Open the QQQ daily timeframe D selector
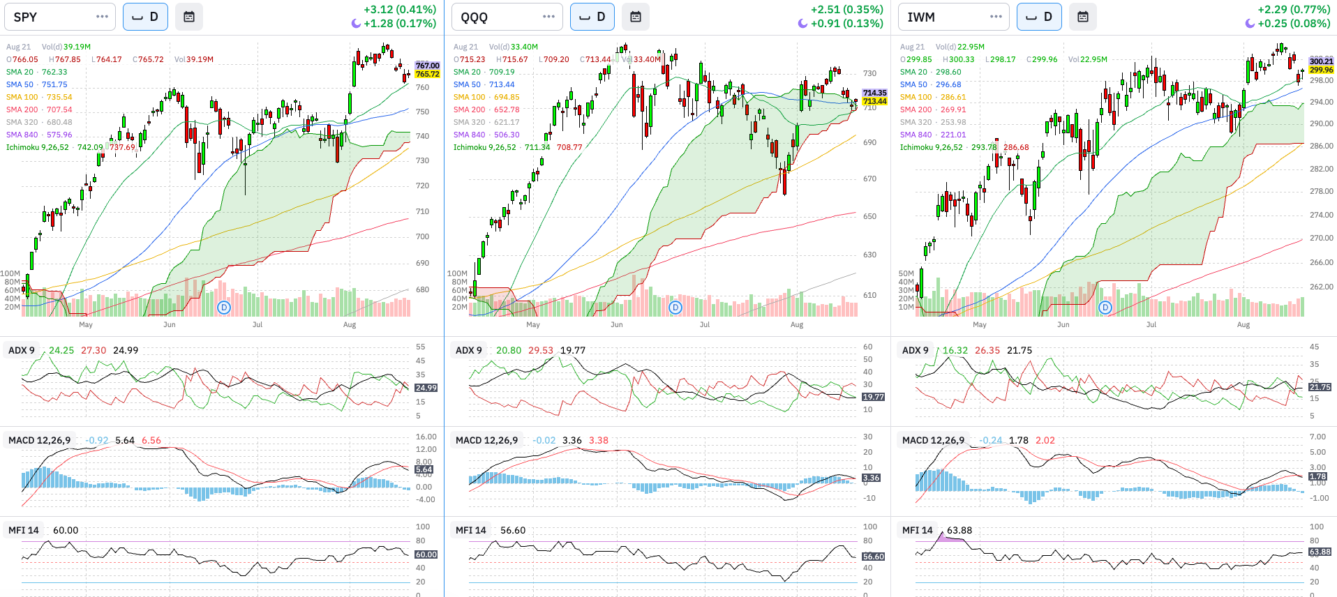 [592, 17]
